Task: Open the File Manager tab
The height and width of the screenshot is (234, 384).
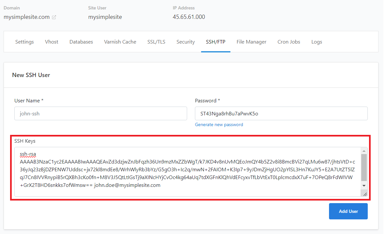Action: 251,42
